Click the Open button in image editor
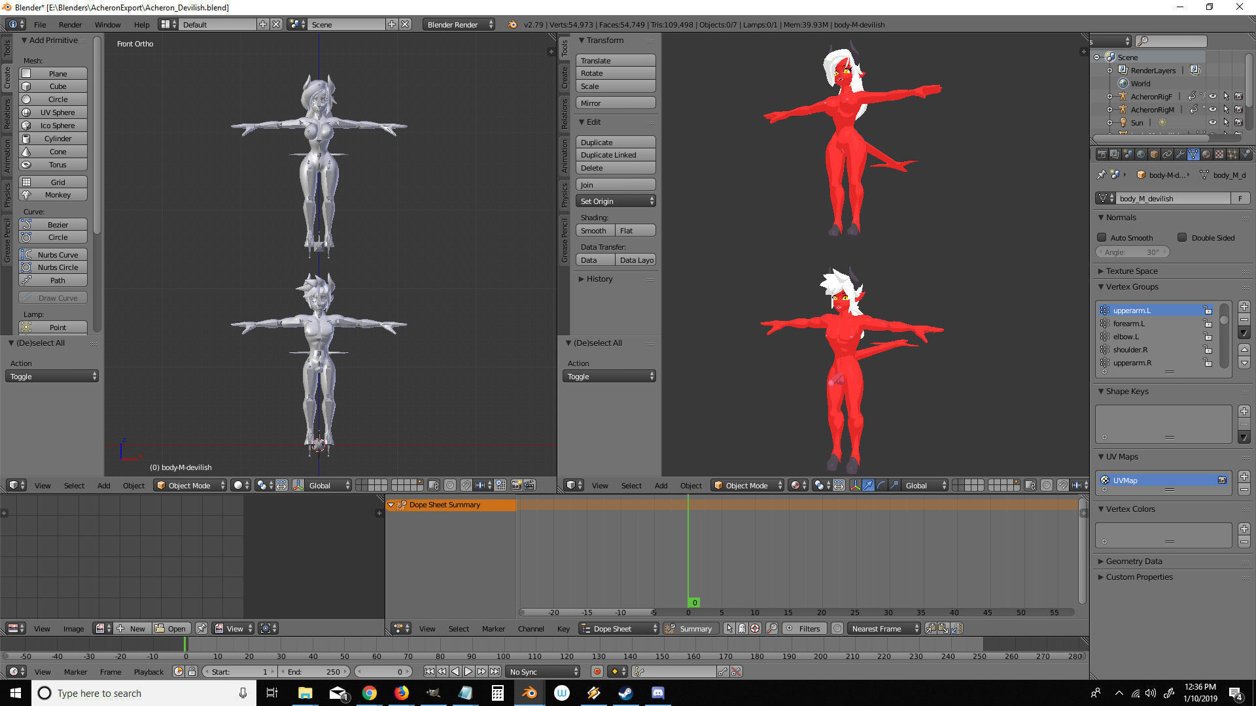The image size is (1256, 706). click(171, 628)
